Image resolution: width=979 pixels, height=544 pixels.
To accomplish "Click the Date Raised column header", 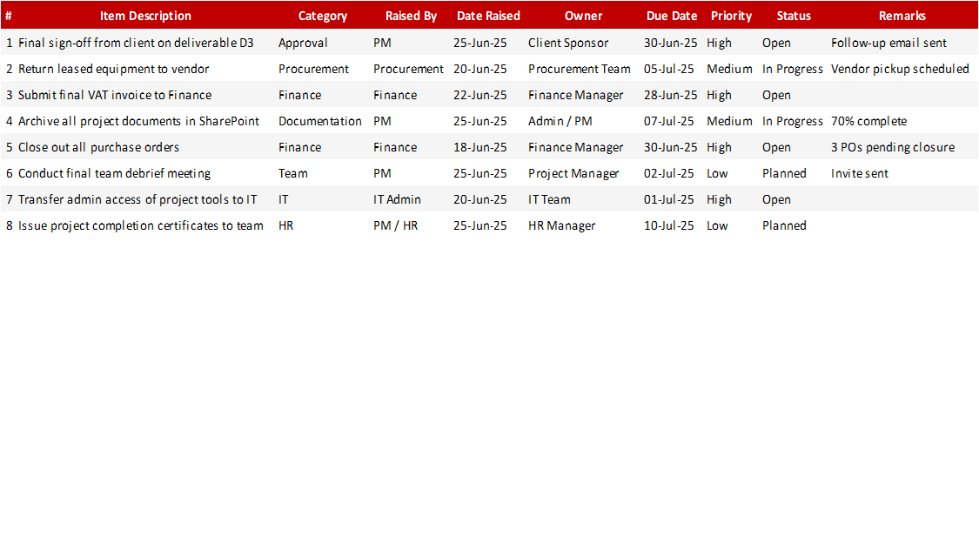I will click(488, 17).
